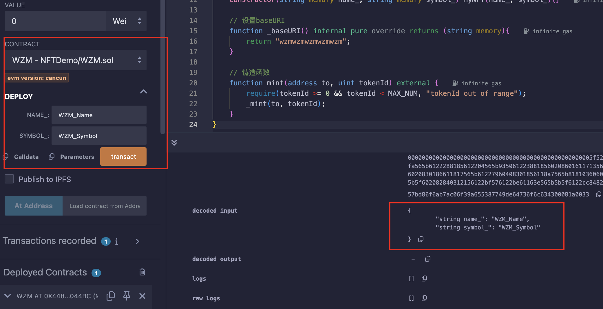Copy the Parameters icon

click(52, 157)
